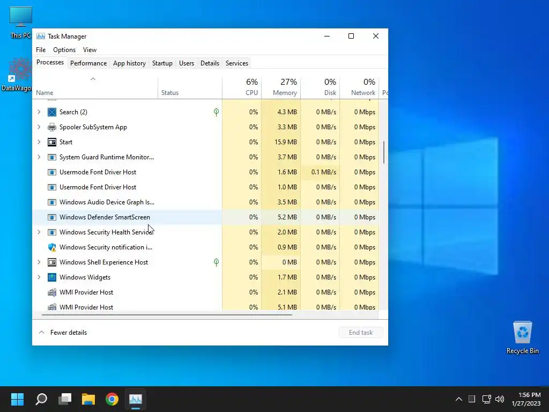Image resolution: width=549 pixels, height=412 pixels.
Task: Switch to the Performance tab
Action: click(88, 63)
